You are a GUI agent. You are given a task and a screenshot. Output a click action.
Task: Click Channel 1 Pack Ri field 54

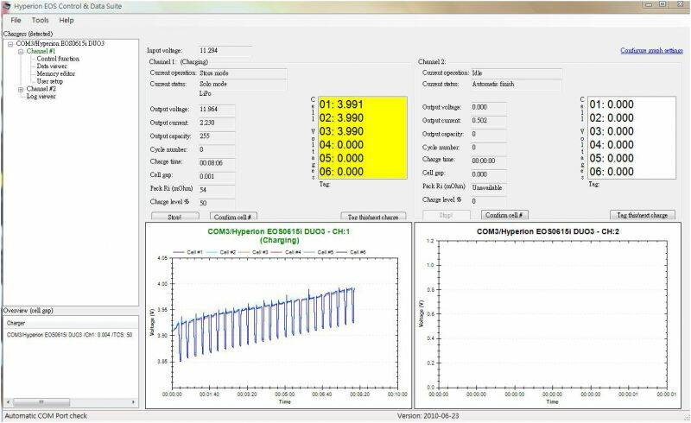click(x=217, y=189)
